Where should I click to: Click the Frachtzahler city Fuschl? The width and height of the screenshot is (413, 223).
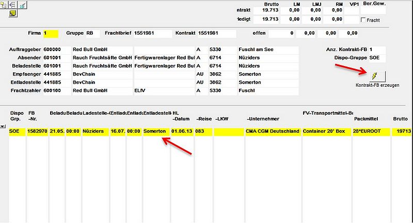[268, 90]
